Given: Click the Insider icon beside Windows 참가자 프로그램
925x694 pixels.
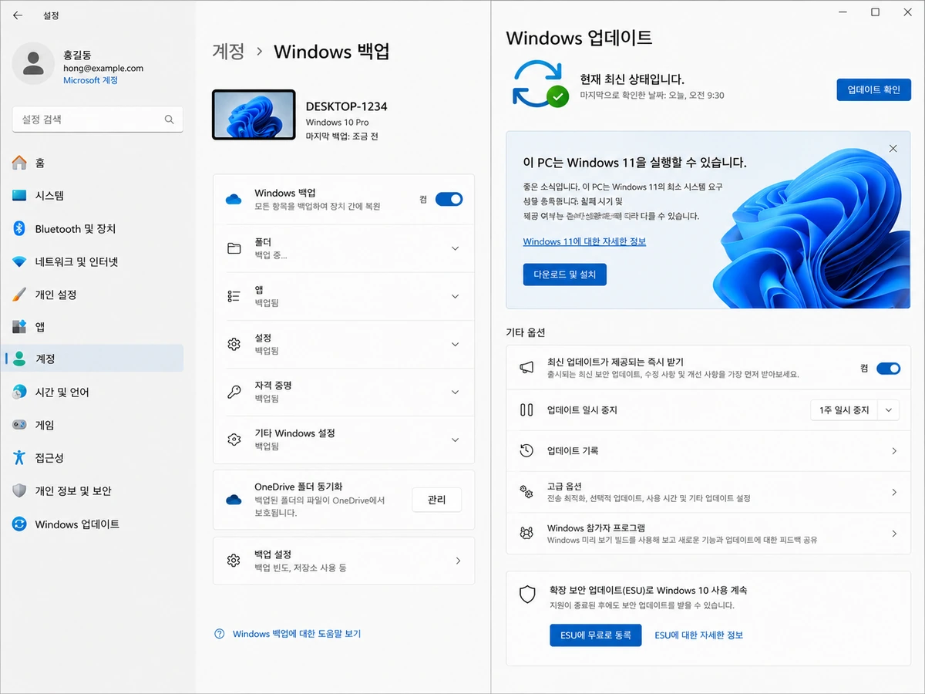Looking at the screenshot, I should pos(526,534).
